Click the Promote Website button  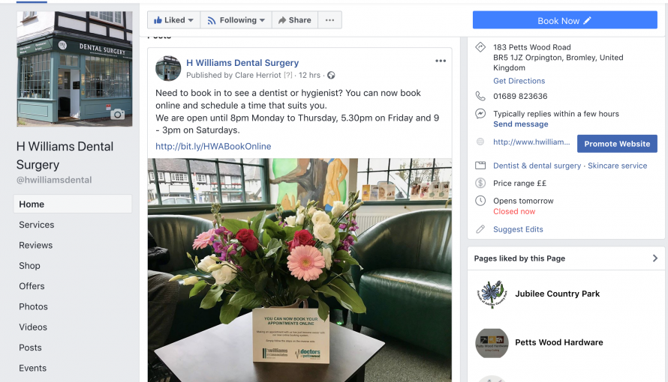point(617,144)
